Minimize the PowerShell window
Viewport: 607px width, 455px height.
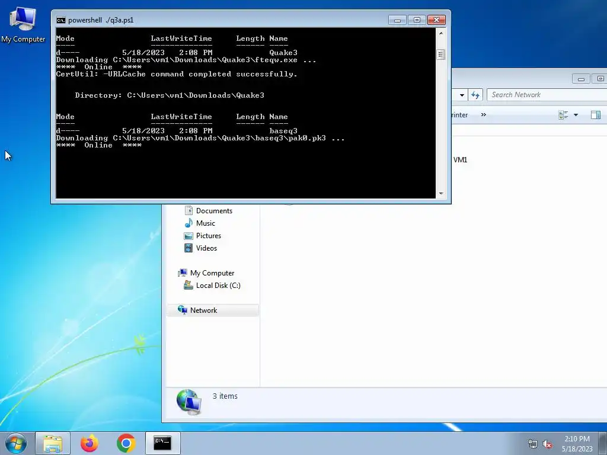(x=398, y=20)
